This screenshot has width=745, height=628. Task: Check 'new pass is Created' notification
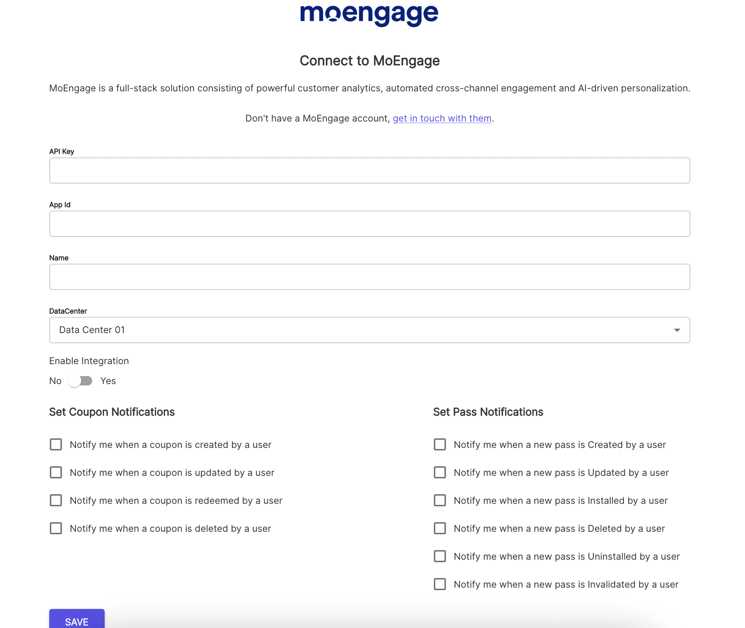[x=440, y=444]
